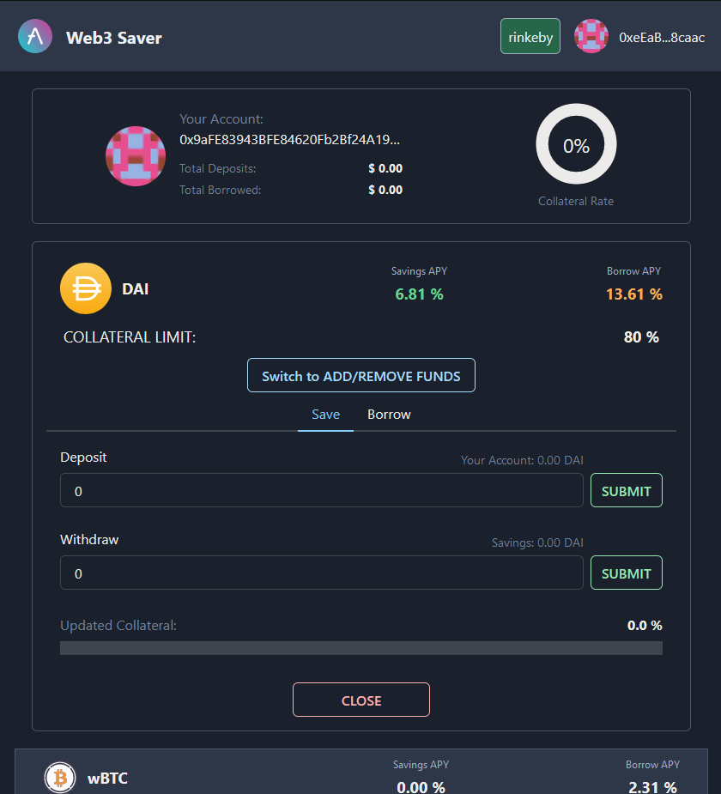
Task: Click the Web3 Saver logo icon
Action: pos(35,37)
